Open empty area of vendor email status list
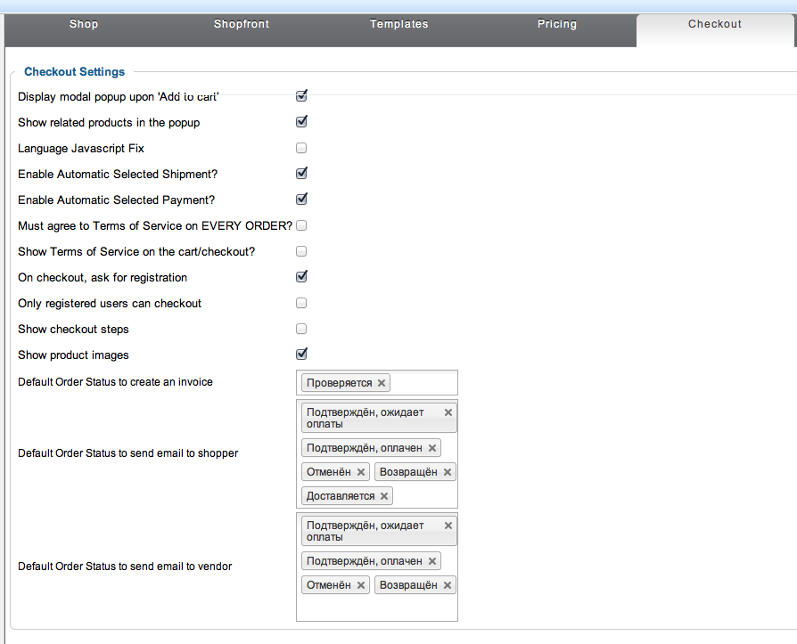This screenshot has height=644, width=797. point(376,607)
